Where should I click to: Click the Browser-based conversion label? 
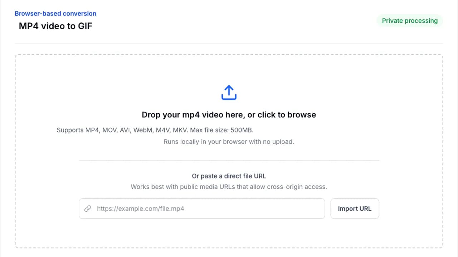(55, 14)
